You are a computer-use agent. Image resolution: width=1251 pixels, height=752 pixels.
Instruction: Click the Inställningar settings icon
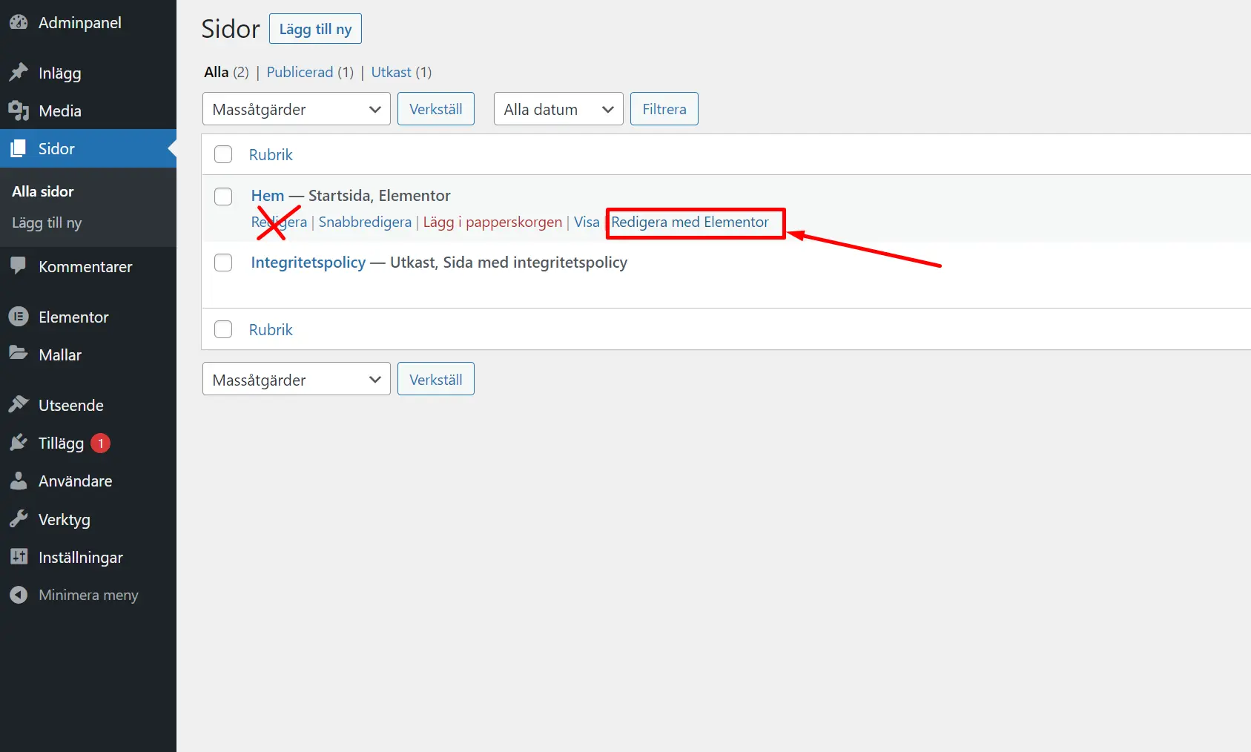point(19,557)
